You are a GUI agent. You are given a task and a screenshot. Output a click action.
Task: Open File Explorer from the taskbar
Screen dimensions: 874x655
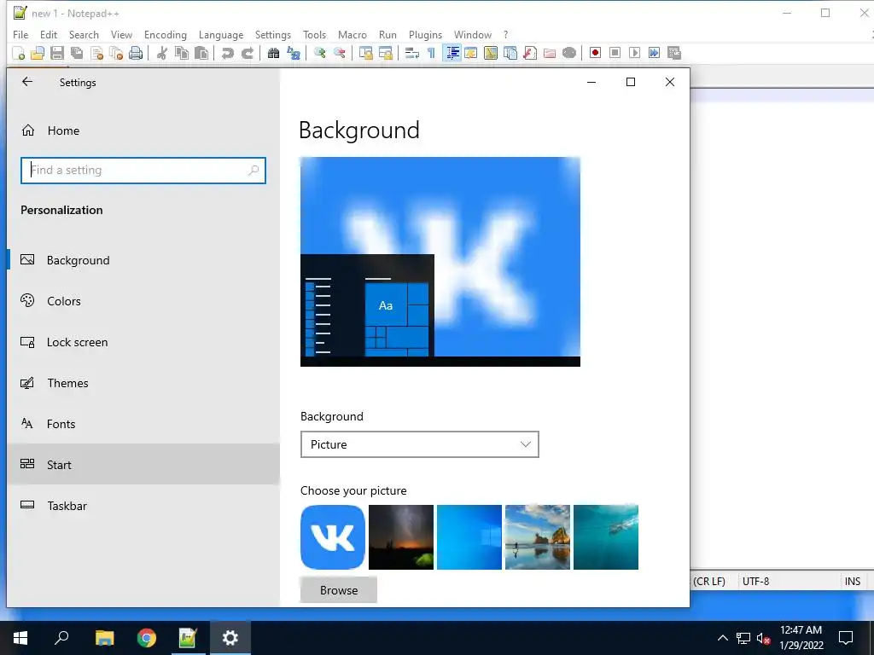click(x=104, y=638)
